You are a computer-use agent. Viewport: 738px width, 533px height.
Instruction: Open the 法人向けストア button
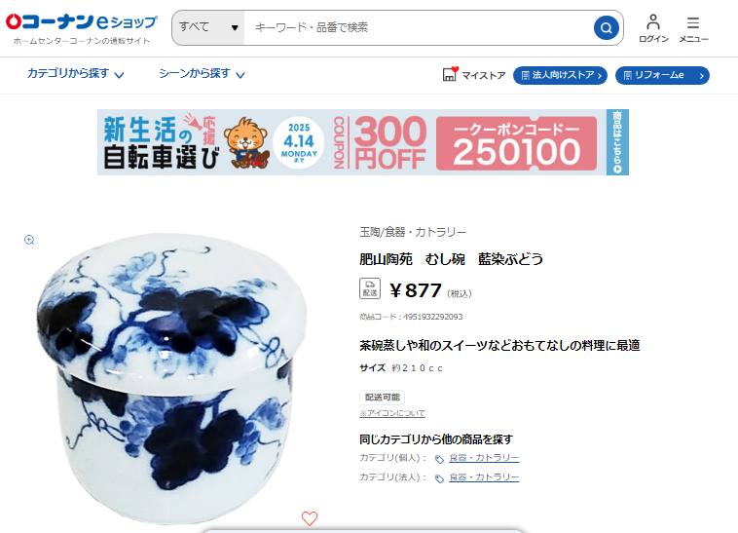560,75
